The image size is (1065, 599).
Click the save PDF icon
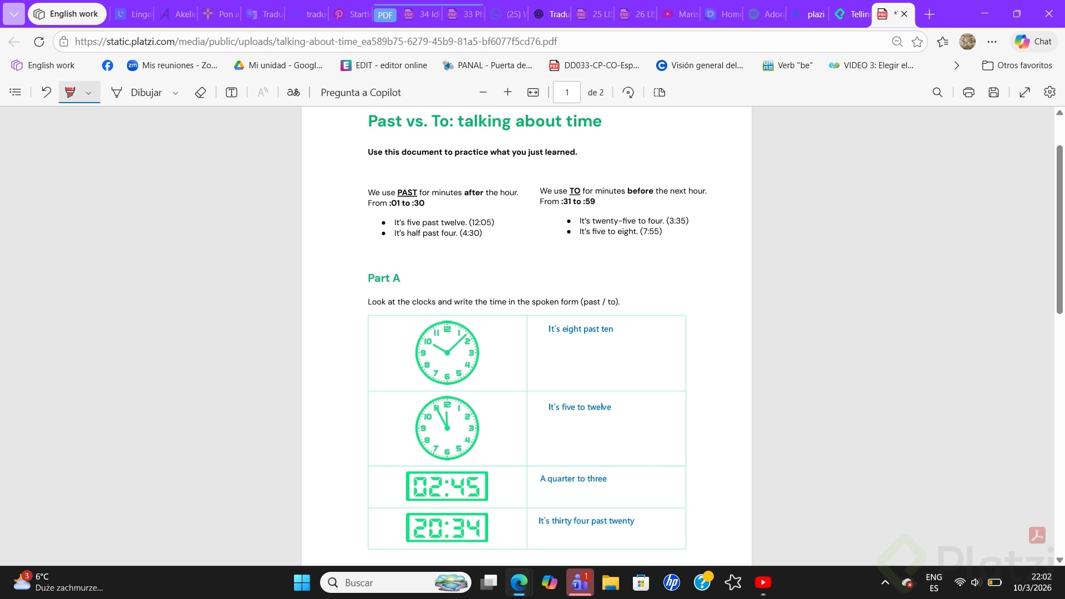[x=993, y=93]
